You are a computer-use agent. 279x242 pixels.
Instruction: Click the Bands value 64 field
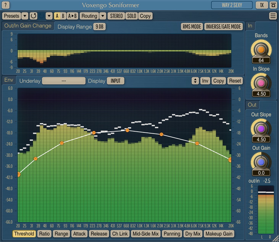click(x=261, y=61)
